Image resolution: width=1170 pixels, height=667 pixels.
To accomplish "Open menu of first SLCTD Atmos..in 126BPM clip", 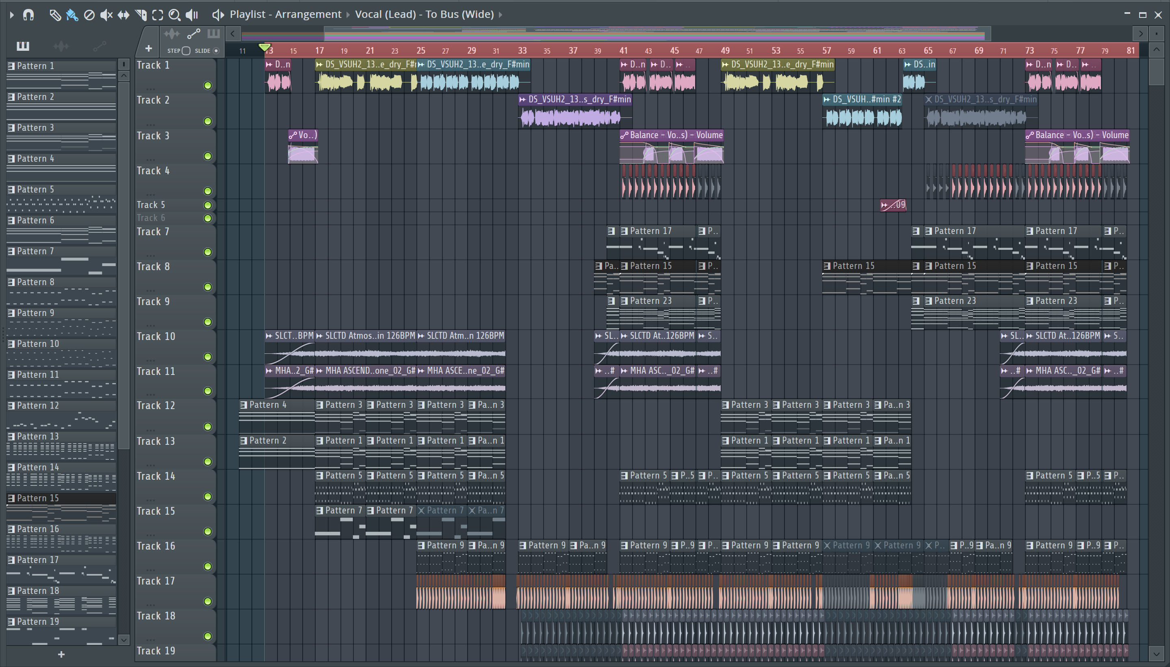I will coord(320,336).
